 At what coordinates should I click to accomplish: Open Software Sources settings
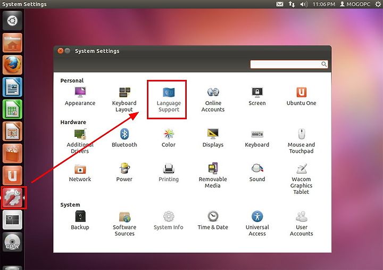pos(124,224)
